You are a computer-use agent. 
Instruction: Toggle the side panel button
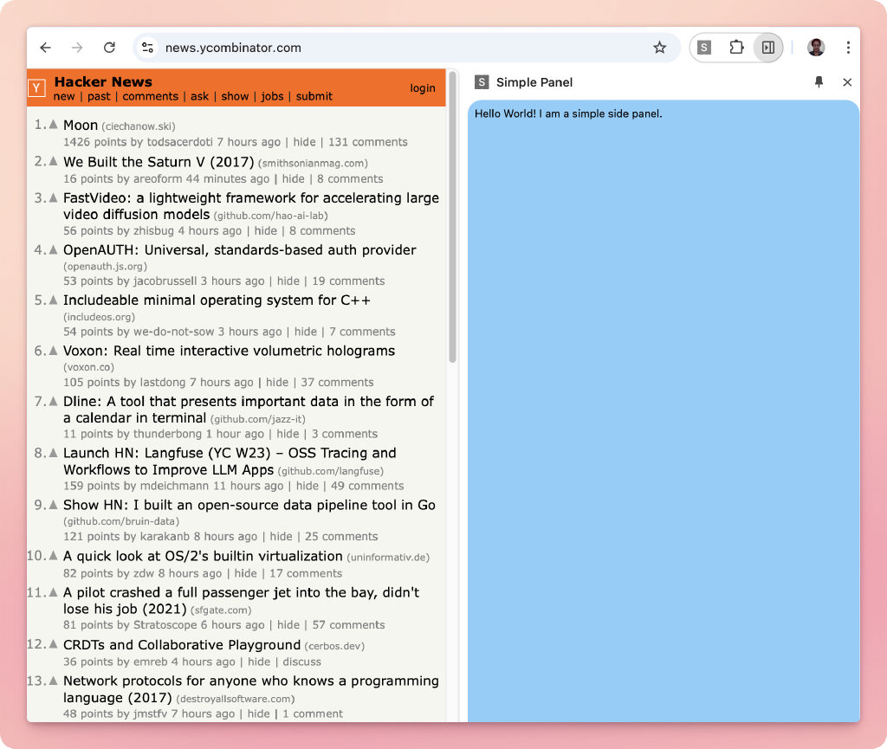coord(767,48)
